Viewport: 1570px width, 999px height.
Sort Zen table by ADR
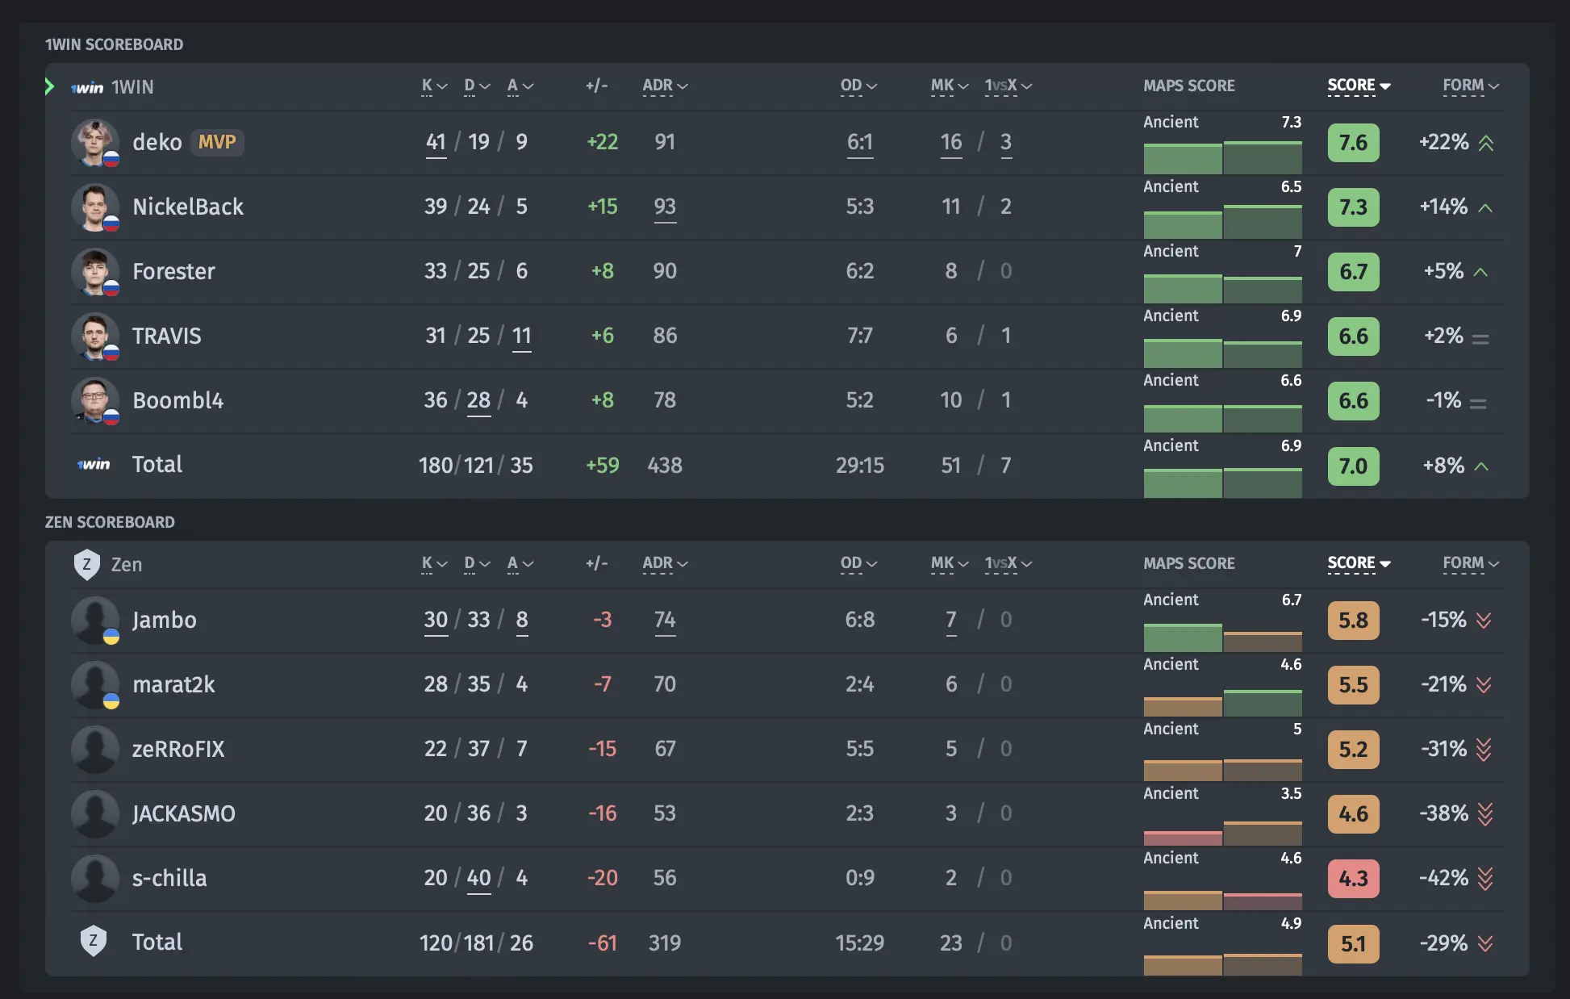[x=665, y=563]
